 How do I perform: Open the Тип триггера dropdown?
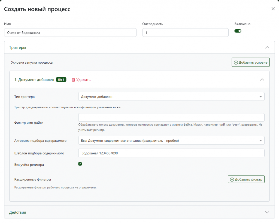[171, 97]
